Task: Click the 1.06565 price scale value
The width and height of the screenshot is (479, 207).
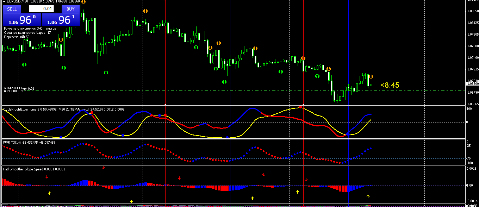Action: (x=472, y=104)
